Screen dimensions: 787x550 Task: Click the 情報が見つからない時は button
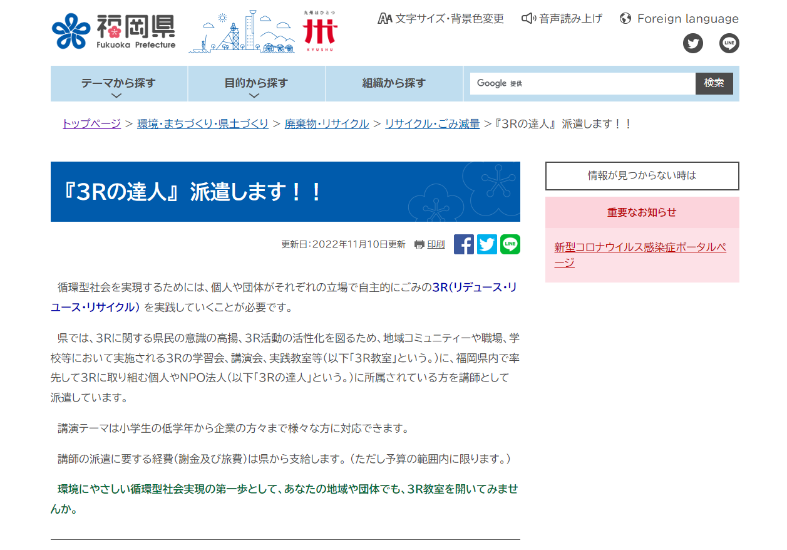[x=642, y=176]
